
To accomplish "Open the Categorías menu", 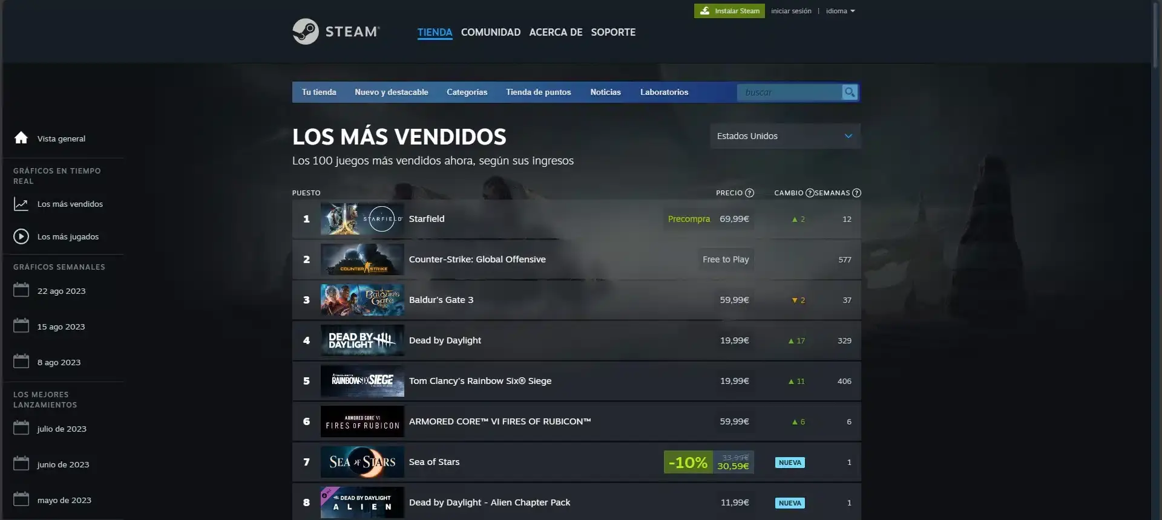I will [x=467, y=92].
